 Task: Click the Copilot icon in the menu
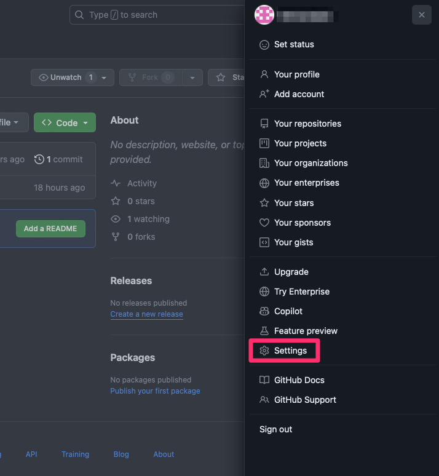click(264, 311)
